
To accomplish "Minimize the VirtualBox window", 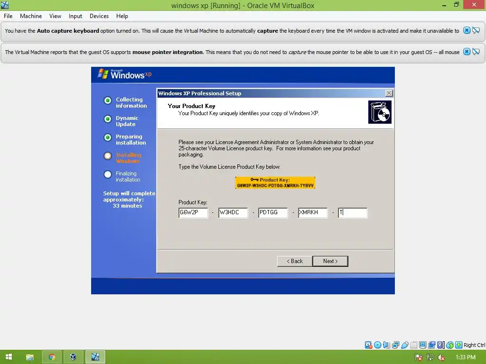I will pyautogui.click(x=444, y=5).
